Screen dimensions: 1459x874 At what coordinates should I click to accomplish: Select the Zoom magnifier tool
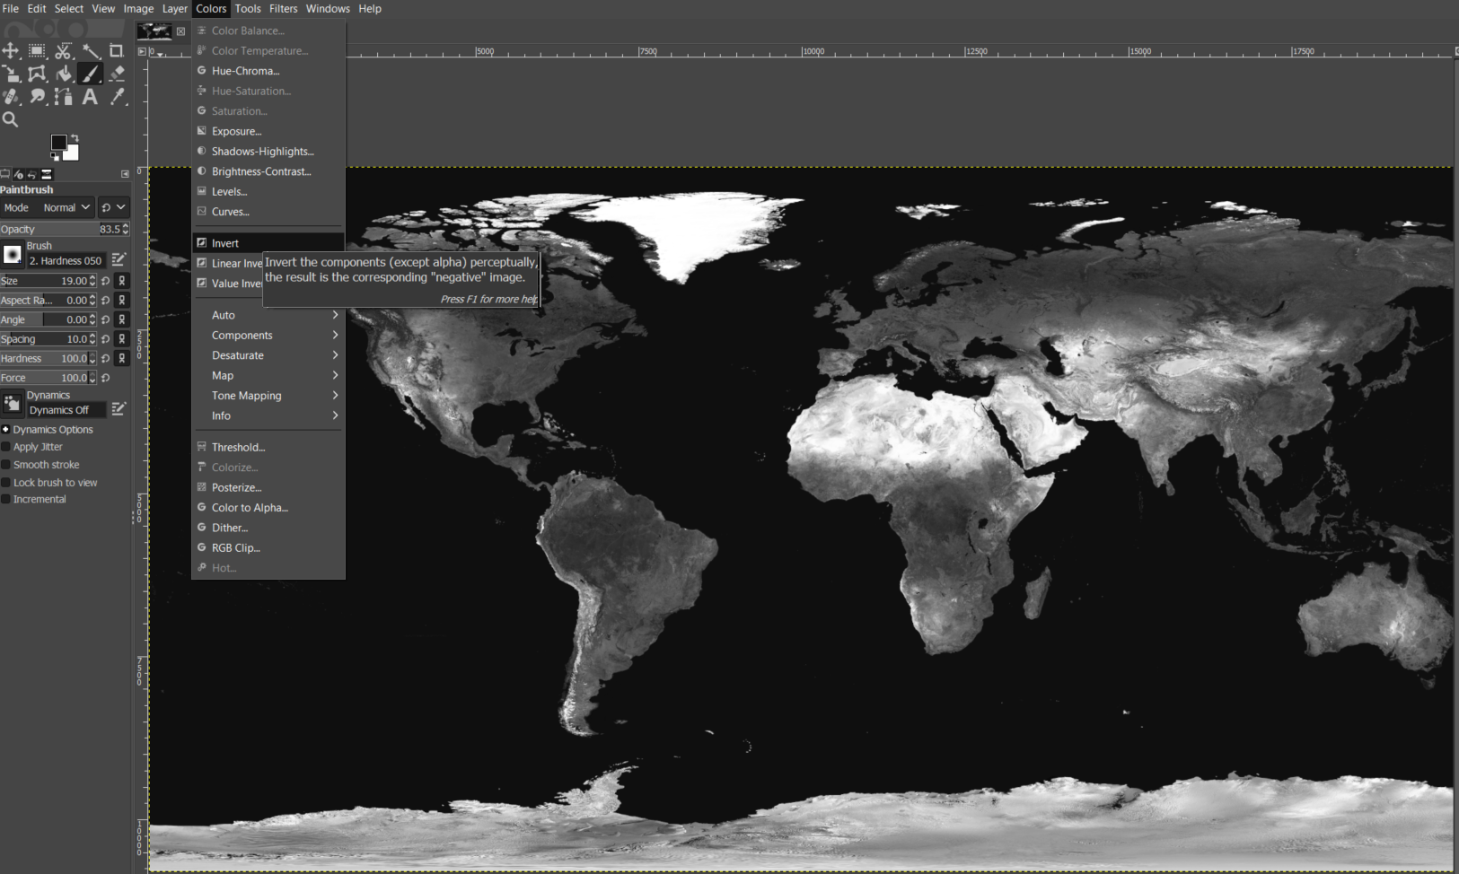[x=10, y=119]
